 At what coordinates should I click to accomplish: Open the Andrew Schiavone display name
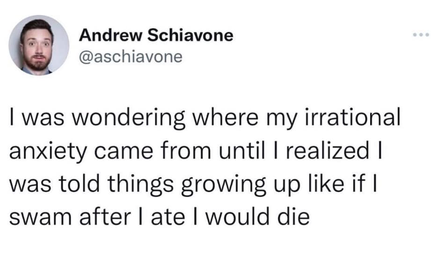[x=156, y=35]
